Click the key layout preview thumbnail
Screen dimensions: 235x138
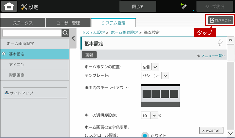160,96
